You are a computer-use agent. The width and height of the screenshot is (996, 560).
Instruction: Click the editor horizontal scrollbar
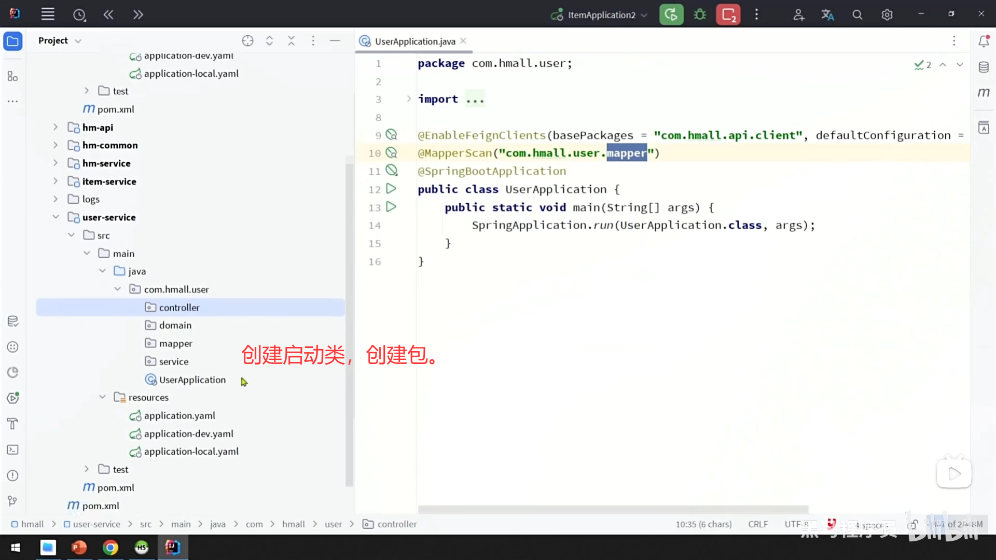coord(613,509)
